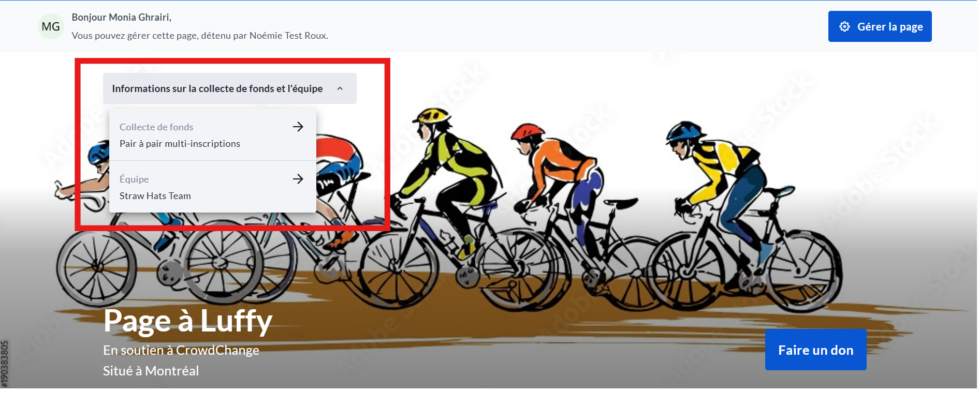
Task: Click the Page à Luffy title
Action: point(187,321)
